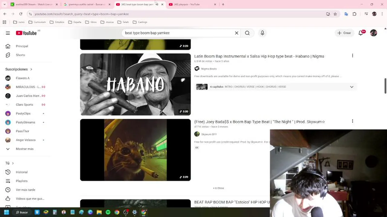
Task: Expand subscriptions with Mostrar más
Action: tap(24, 149)
